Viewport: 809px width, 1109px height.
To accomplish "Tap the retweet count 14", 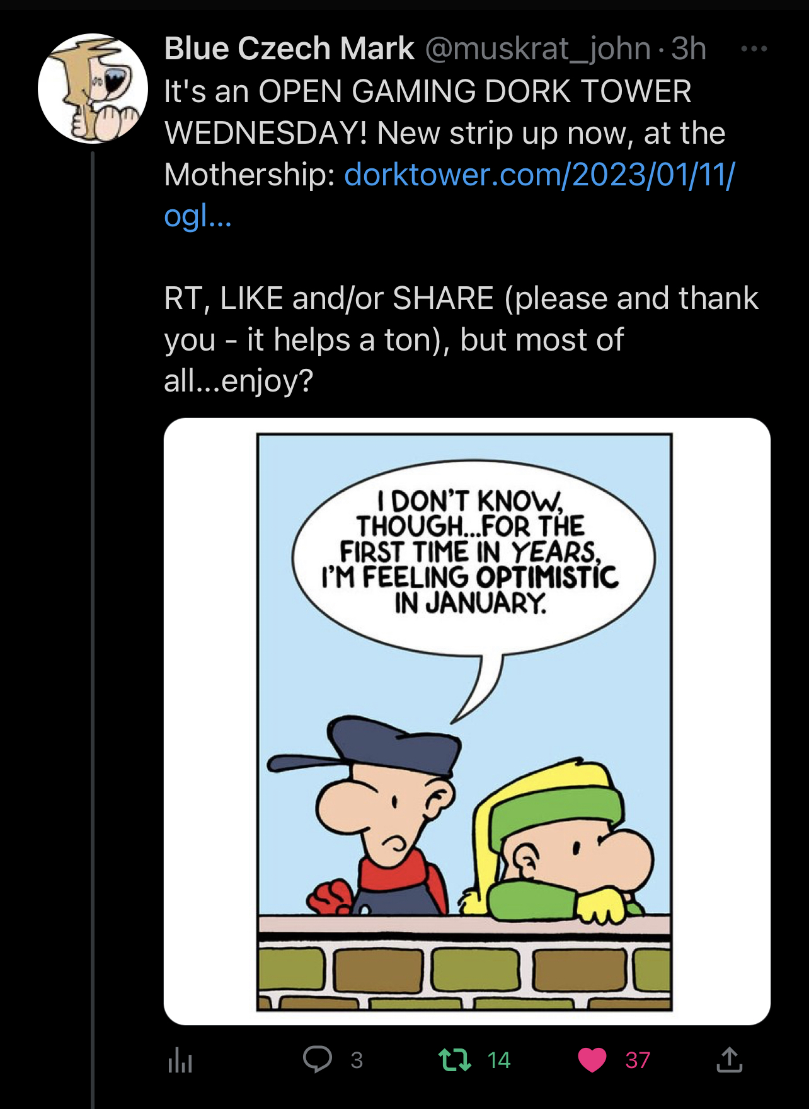I will [x=498, y=1060].
